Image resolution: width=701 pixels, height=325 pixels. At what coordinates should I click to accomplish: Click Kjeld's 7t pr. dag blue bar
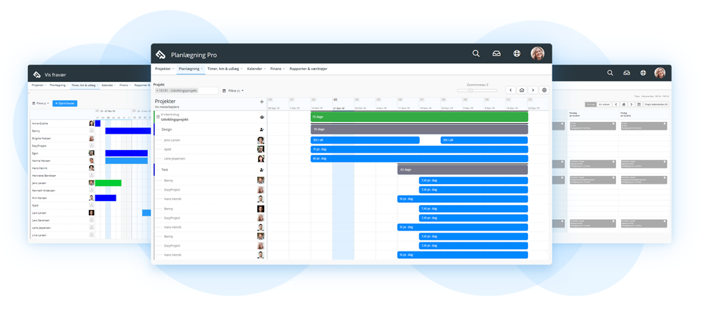coord(419,149)
